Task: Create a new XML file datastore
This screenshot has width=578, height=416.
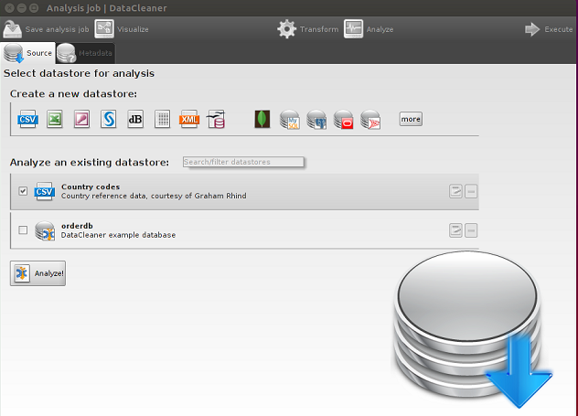Action: coord(189,119)
